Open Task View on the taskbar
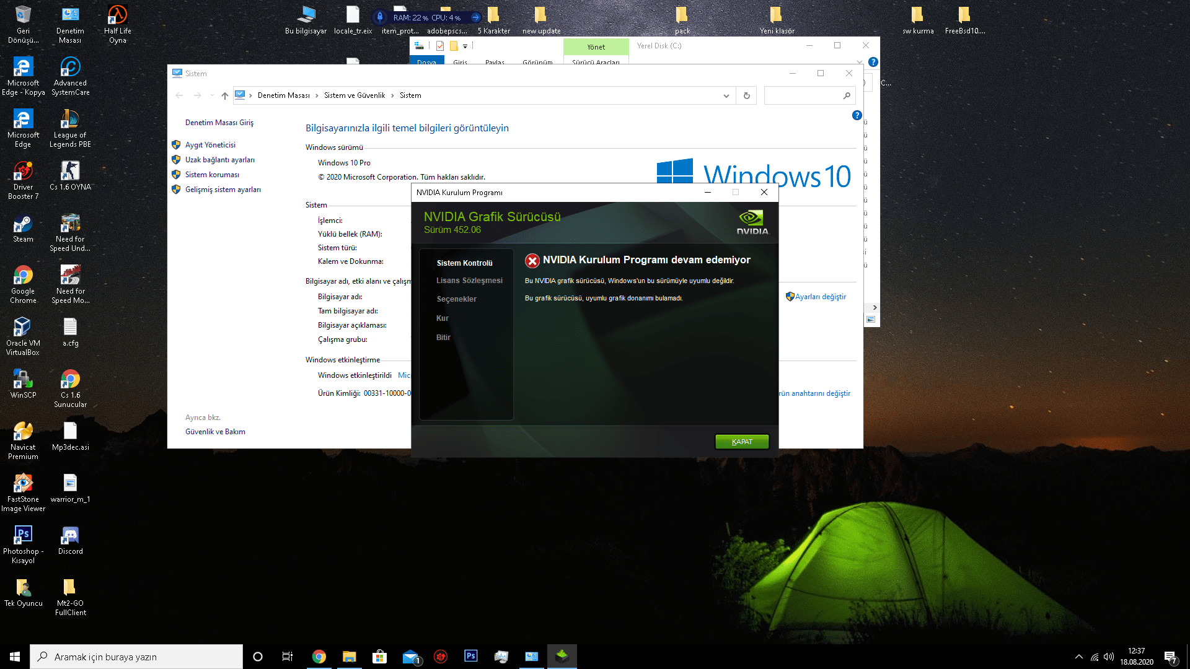 point(288,657)
